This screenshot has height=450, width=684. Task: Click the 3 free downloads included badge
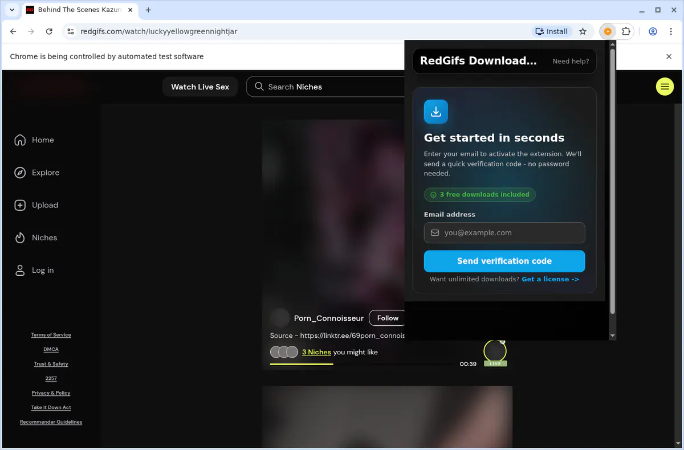(x=479, y=195)
